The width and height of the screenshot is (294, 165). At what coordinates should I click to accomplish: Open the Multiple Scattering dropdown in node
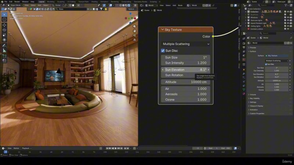186,44
